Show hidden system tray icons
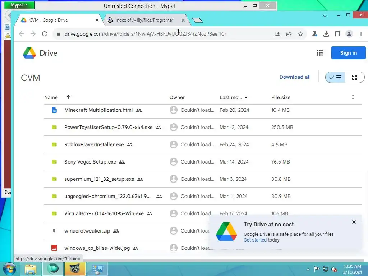 click(308, 269)
